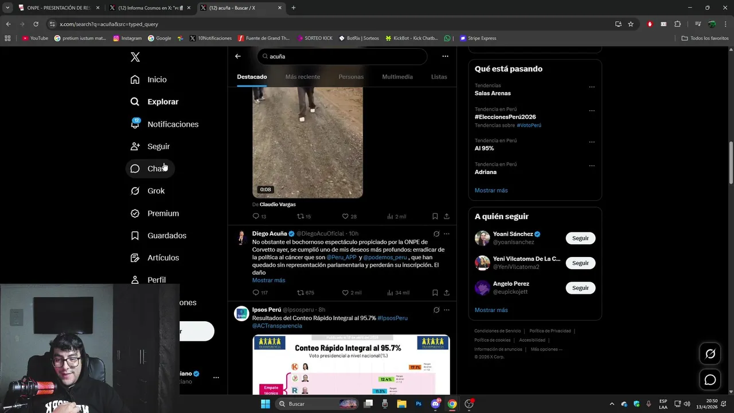Follow Yoani Sánchez
This screenshot has width=734, height=413.
[x=580, y=238]
